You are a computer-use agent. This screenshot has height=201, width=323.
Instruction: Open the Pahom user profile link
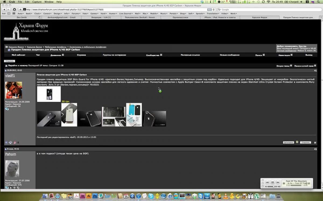(x=10, y=154)
